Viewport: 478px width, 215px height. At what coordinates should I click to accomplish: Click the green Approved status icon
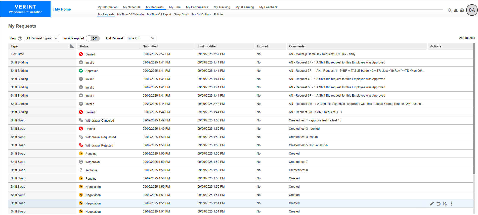pyautogui.click(x=81, y=71)
